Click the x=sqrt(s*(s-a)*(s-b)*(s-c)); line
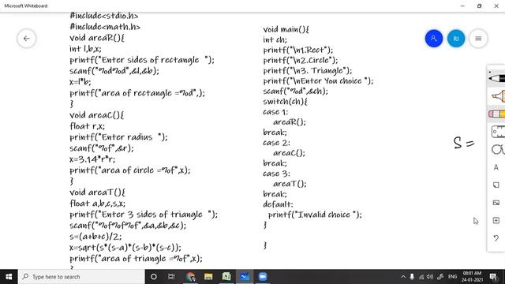The height and width of the screenshot is (284, 505). pyautogui.click(x=125, y=248)
